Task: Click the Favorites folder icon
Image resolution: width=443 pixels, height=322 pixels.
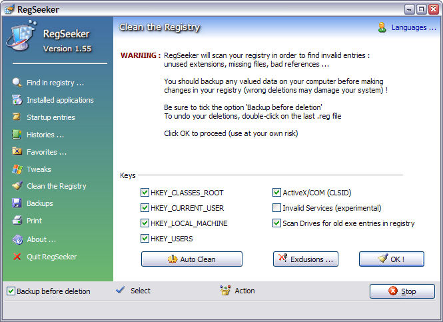Action: pyautogui.click(x=17, y=151)
